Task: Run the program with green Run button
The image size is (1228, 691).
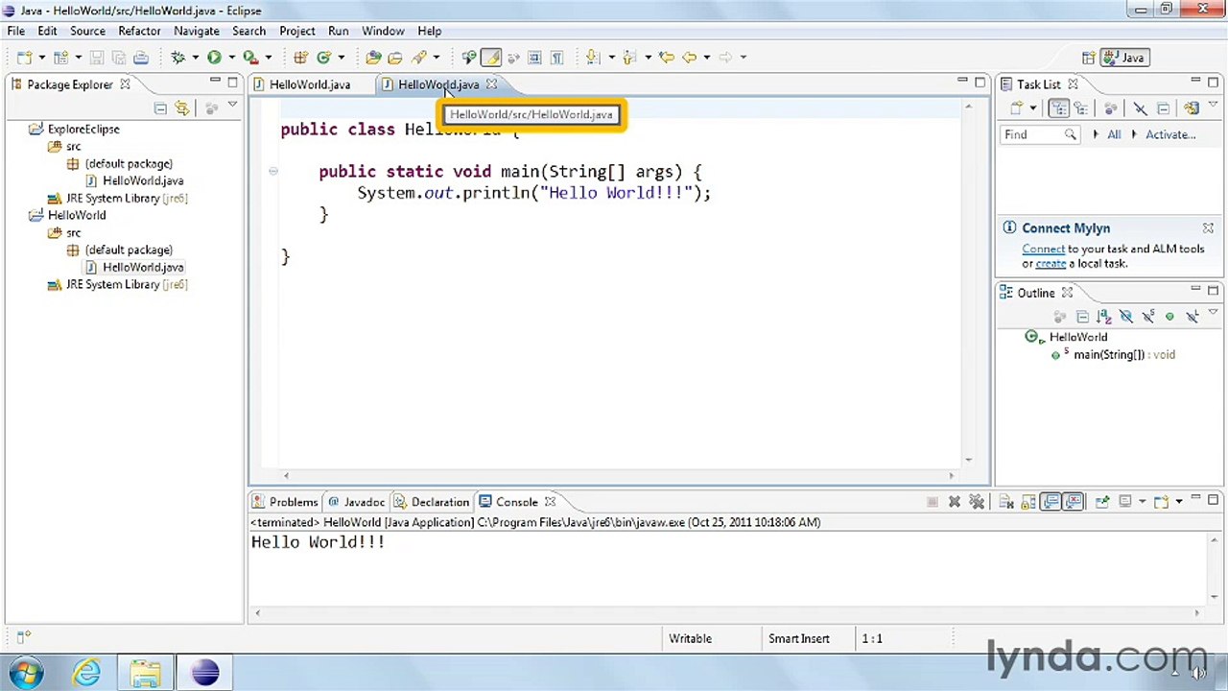Action: [214, 58]
